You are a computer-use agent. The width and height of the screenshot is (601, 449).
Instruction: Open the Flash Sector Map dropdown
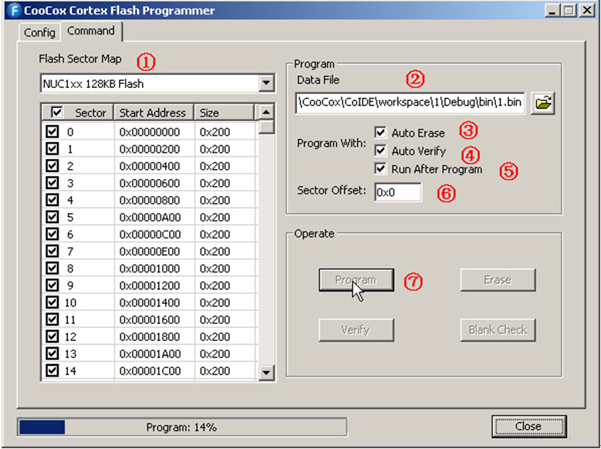tap(266, 83)
